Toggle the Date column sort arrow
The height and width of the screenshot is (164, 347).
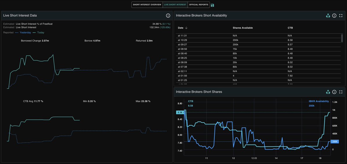(186, 28)
